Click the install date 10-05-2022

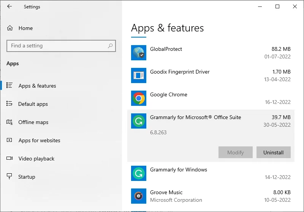click(277, 200)
